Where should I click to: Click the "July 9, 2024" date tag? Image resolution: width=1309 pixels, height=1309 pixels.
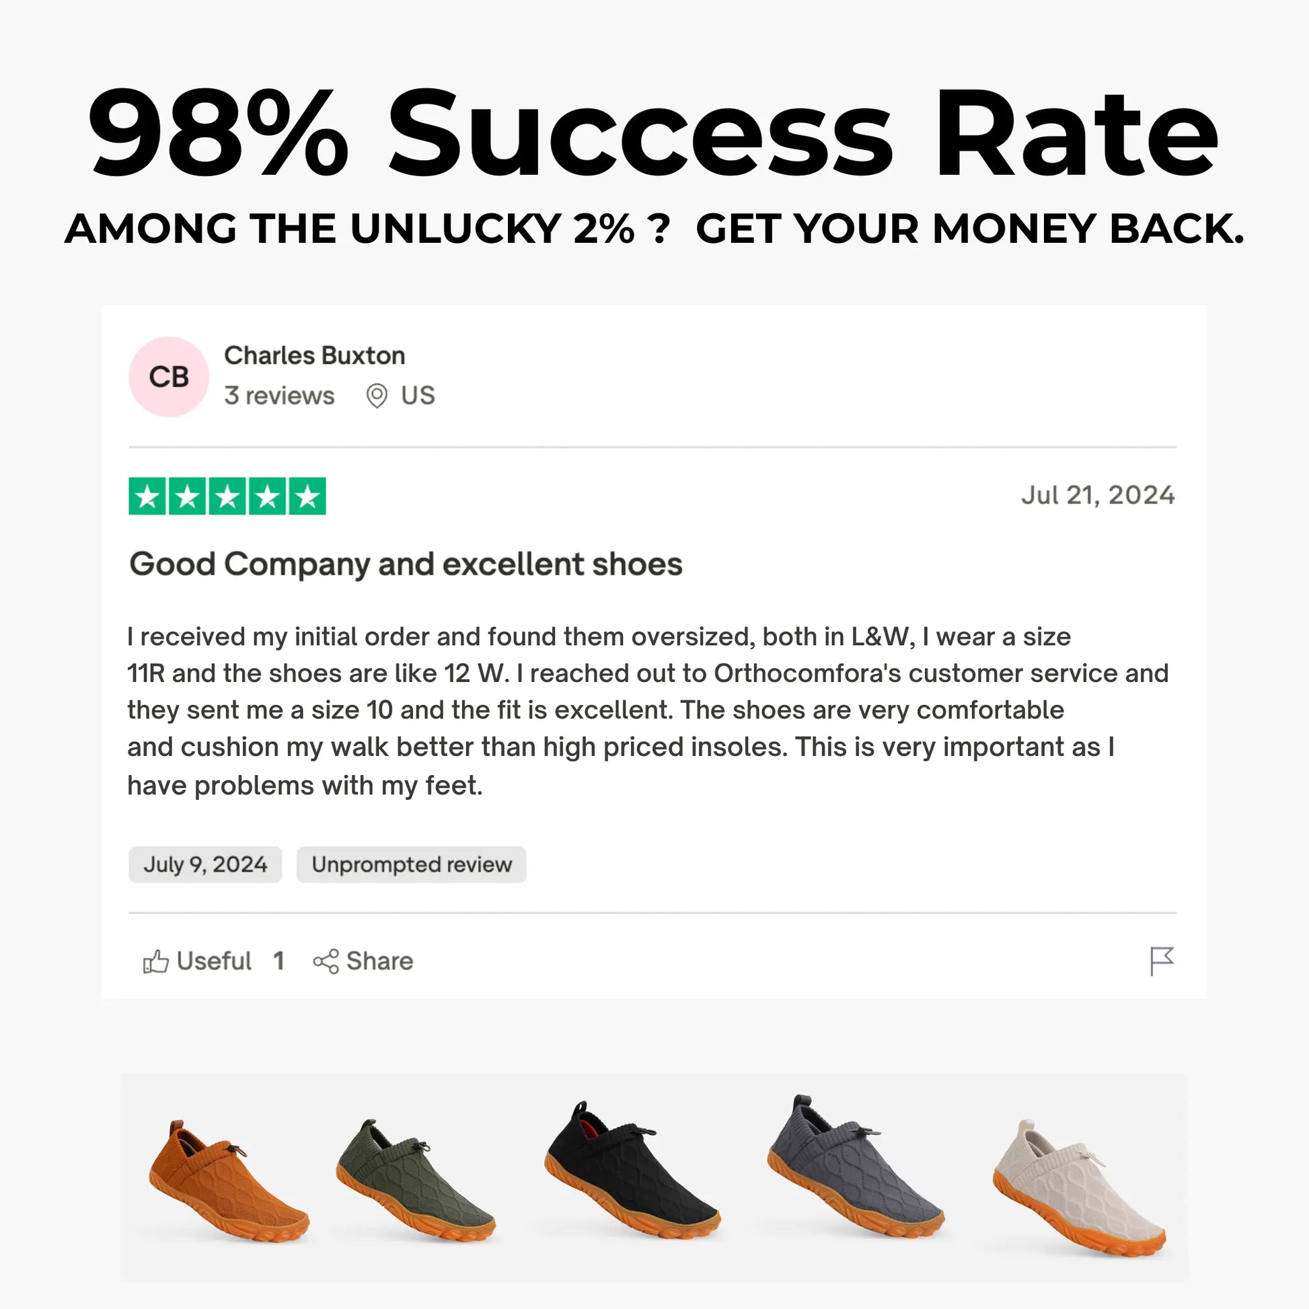tap(205, 864)
